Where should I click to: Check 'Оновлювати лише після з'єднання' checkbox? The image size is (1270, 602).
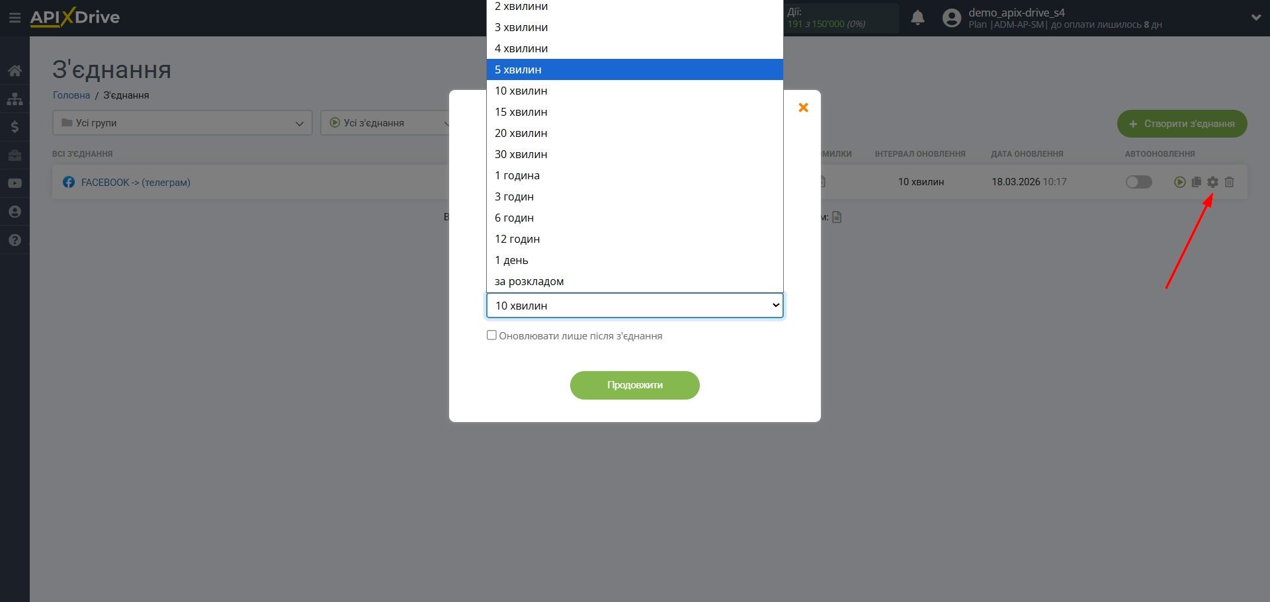(491, 335)
